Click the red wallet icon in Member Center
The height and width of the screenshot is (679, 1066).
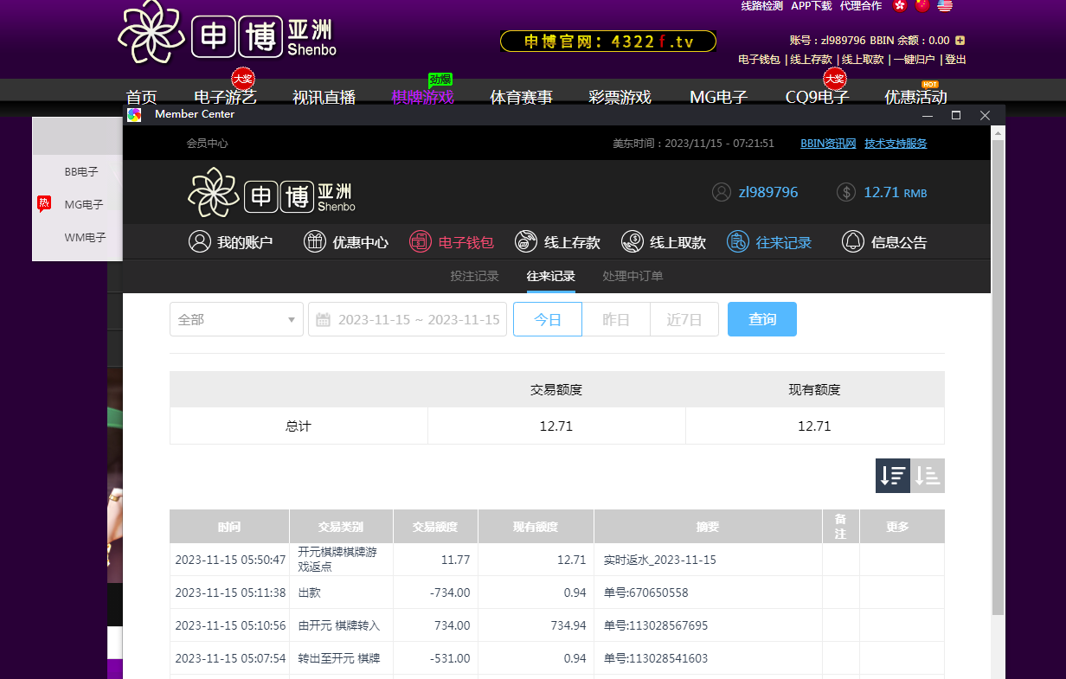pos(421,242)
